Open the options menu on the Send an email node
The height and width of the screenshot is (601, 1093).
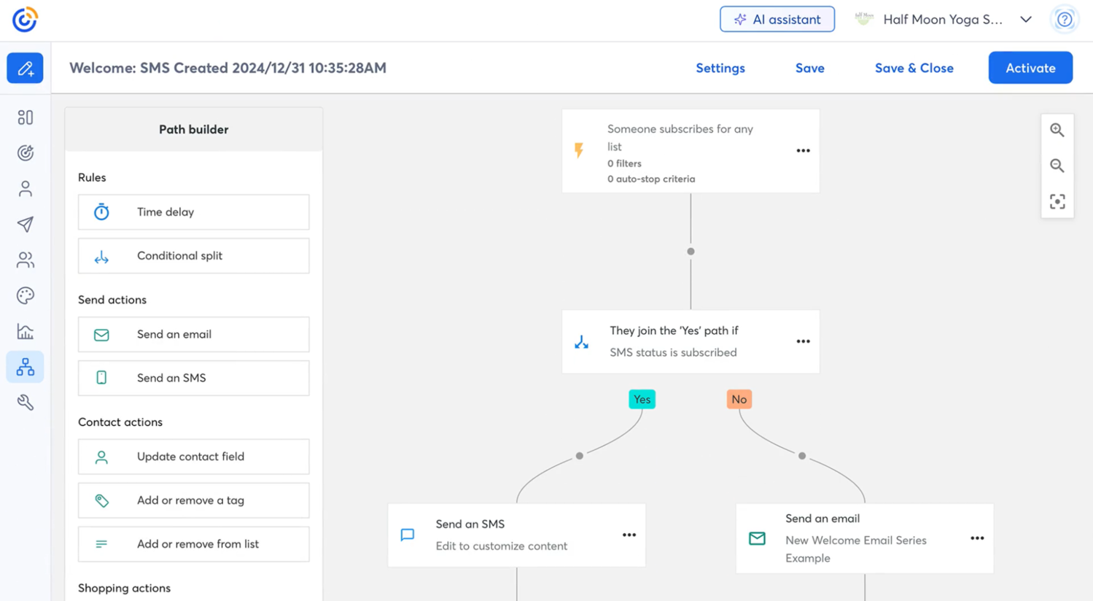click(977, 538)
